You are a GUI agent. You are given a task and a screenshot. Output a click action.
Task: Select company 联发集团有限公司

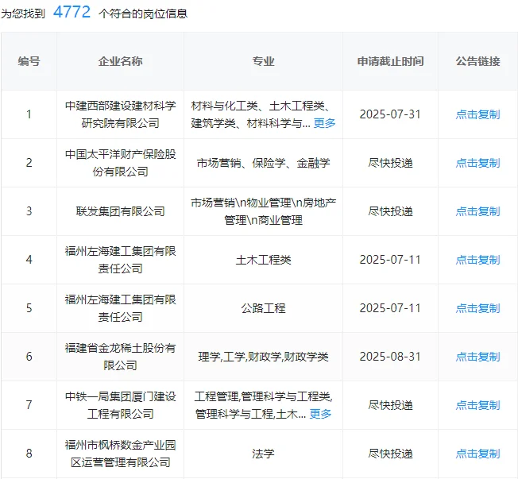[x=120, y=211]
